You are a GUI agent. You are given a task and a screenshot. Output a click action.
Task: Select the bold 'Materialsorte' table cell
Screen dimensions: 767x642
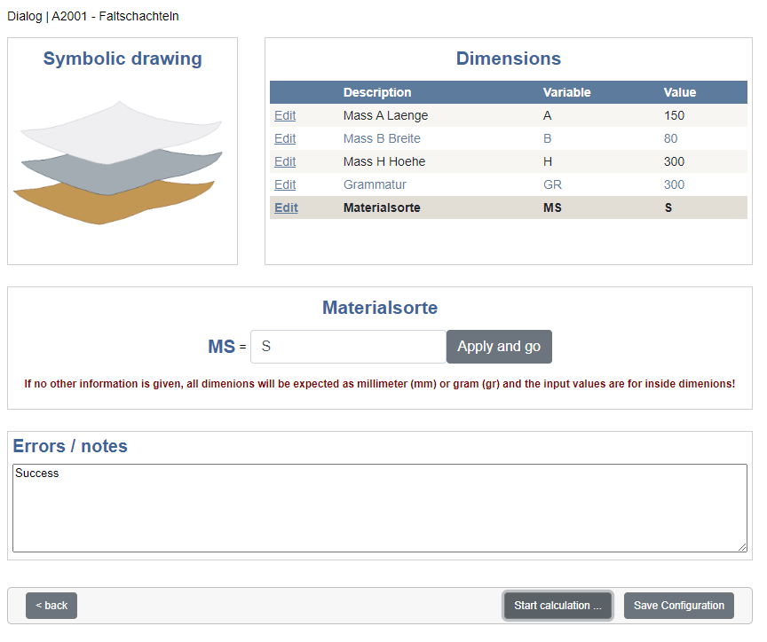click(x=382, y=207)
